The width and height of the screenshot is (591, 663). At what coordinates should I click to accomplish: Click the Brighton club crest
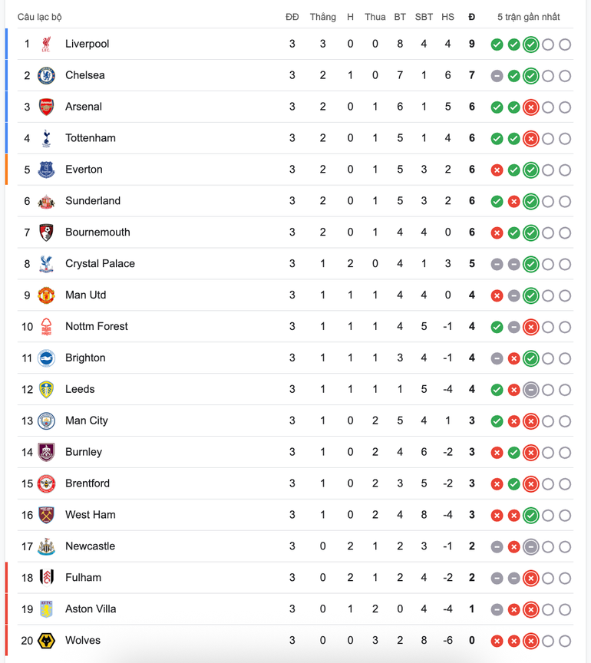coord(46,358)
